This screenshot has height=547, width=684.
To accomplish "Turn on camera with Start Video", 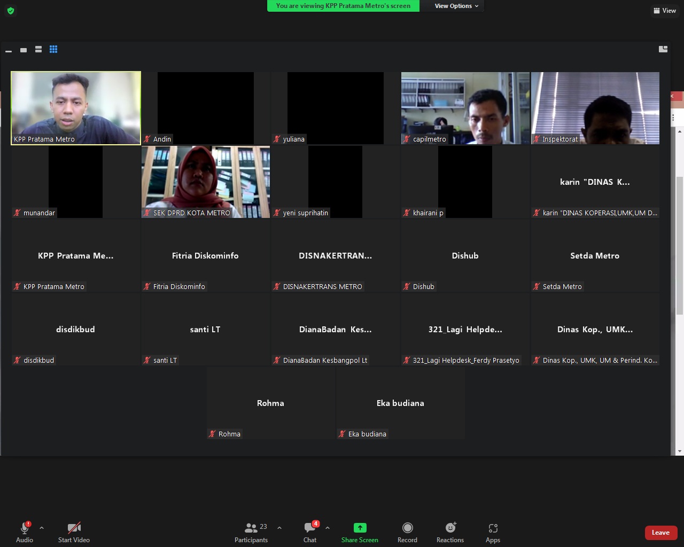I will click(x=74, y=528).
